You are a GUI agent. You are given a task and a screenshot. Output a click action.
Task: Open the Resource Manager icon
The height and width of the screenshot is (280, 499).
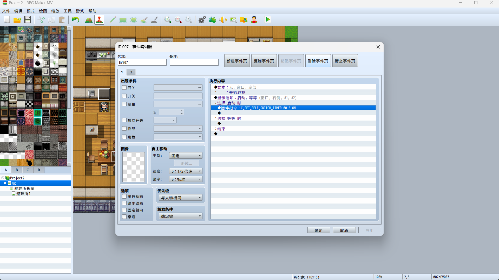point(244,20)
